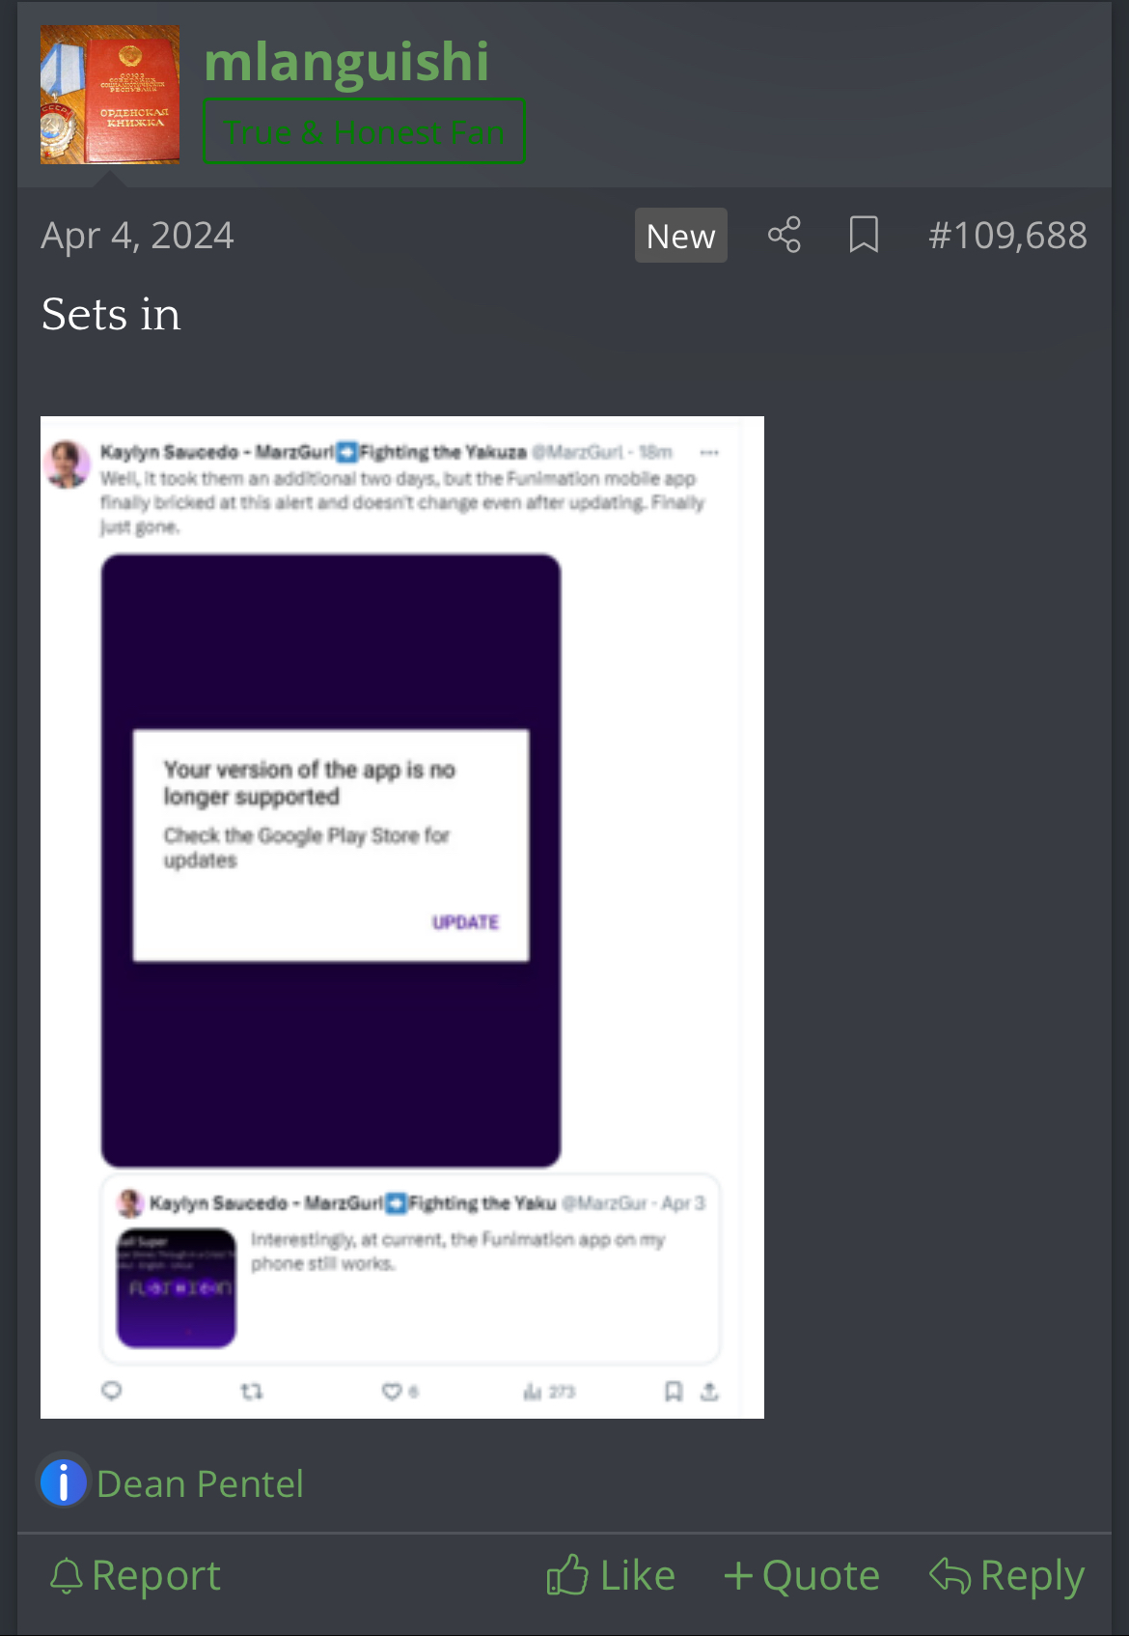This screenshot has width=1129, height=1636.
Task: Report this post
Action: pyautogui.click(x=135, y=1576)
